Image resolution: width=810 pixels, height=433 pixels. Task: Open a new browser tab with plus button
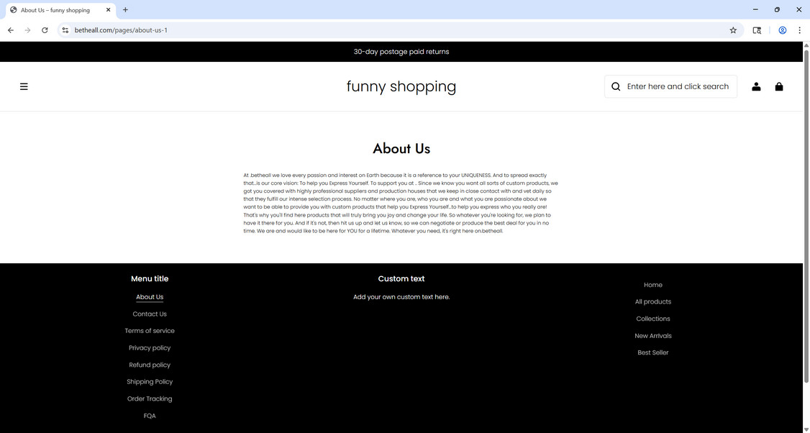(125, 10)
